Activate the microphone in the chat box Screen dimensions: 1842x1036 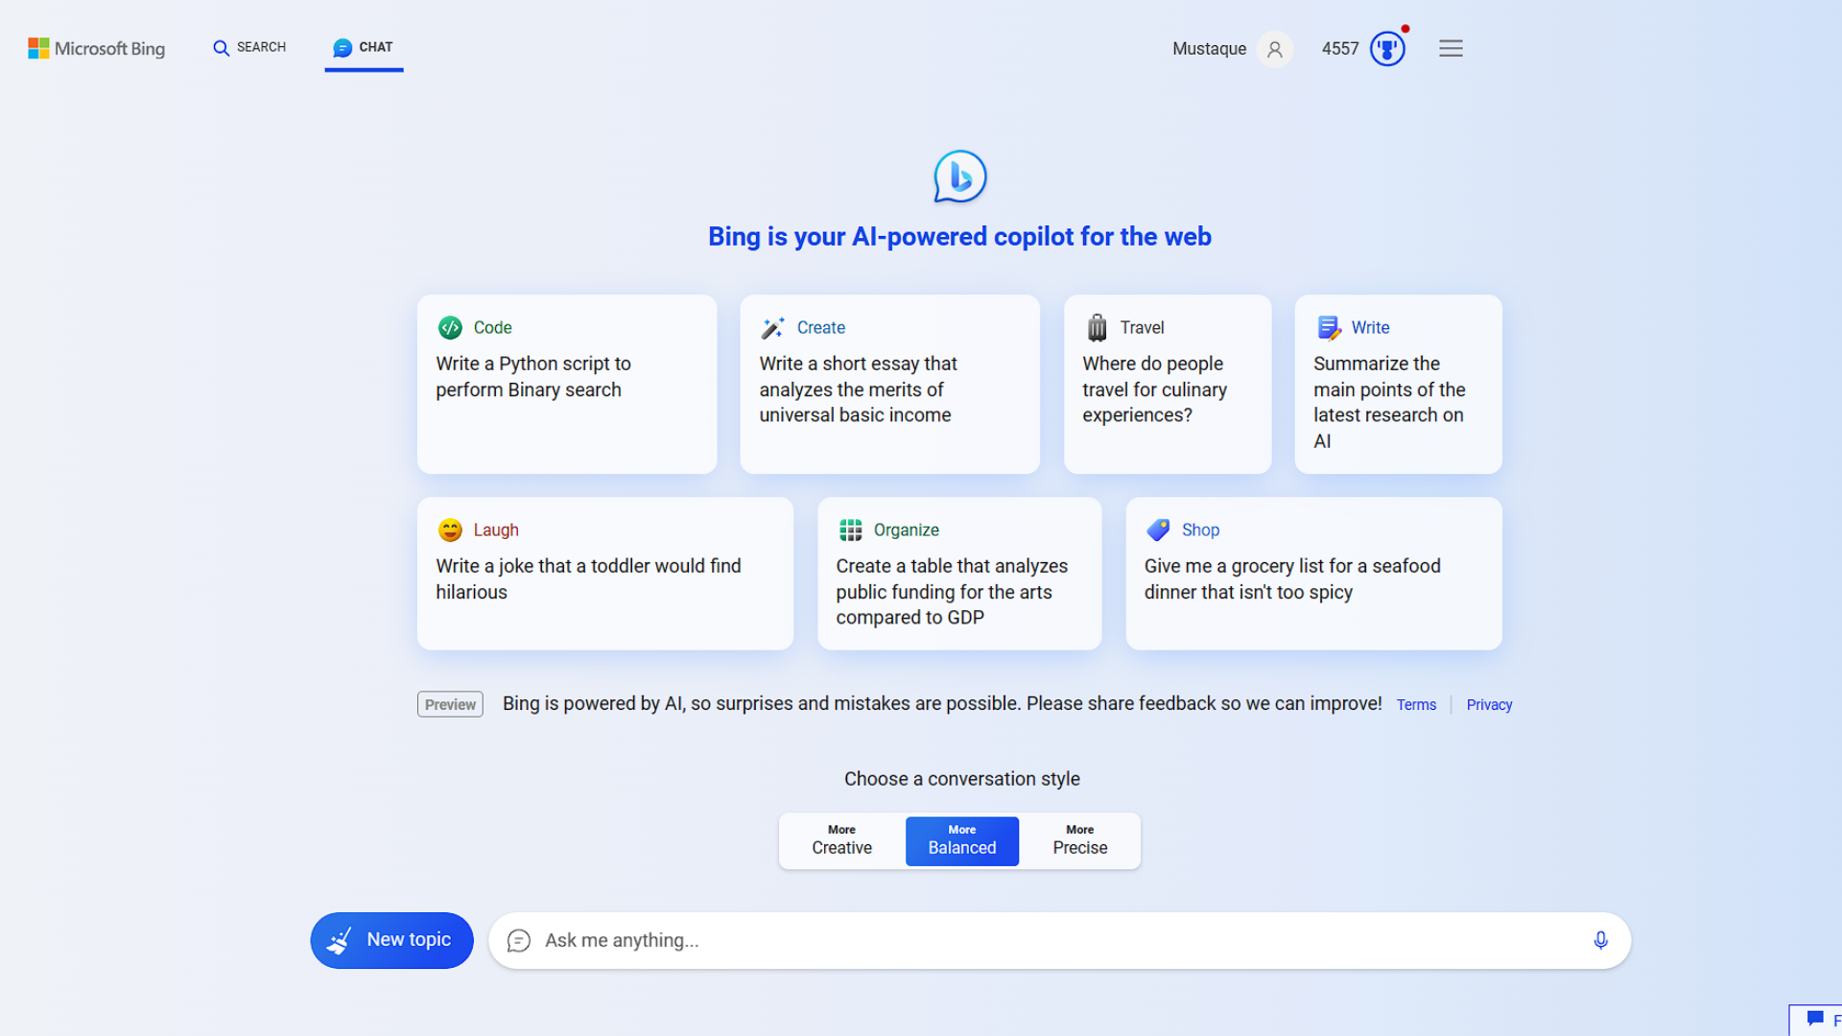[1600, 940]
